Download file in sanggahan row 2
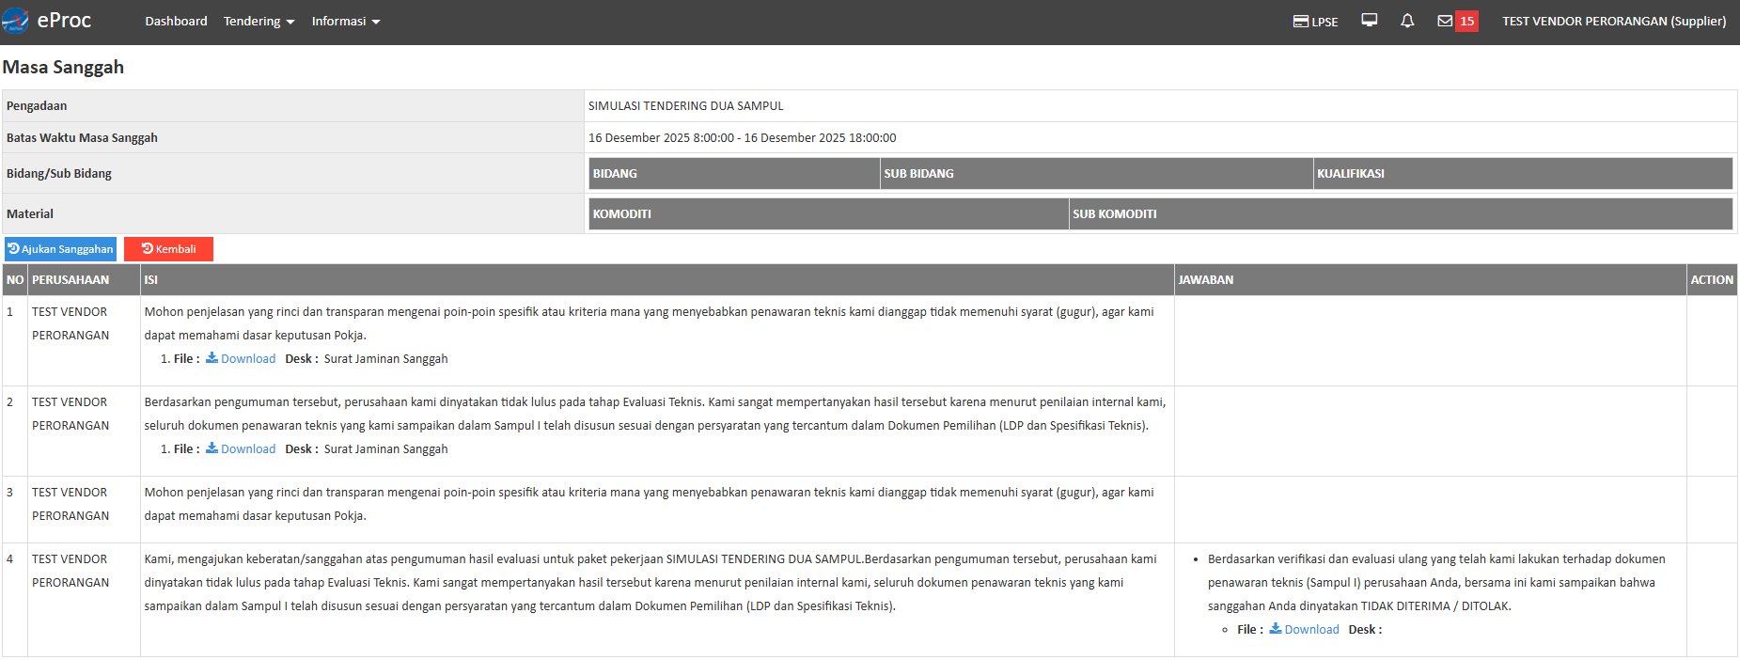The image size is (1740, 660). coord(241,448)
